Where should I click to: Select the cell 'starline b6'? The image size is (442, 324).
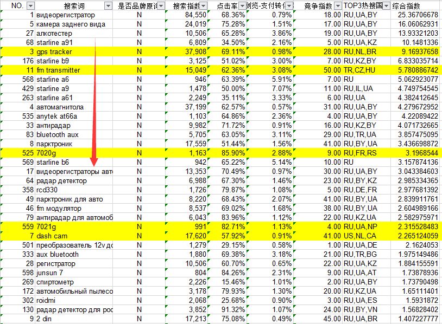(x=74, y=163)
